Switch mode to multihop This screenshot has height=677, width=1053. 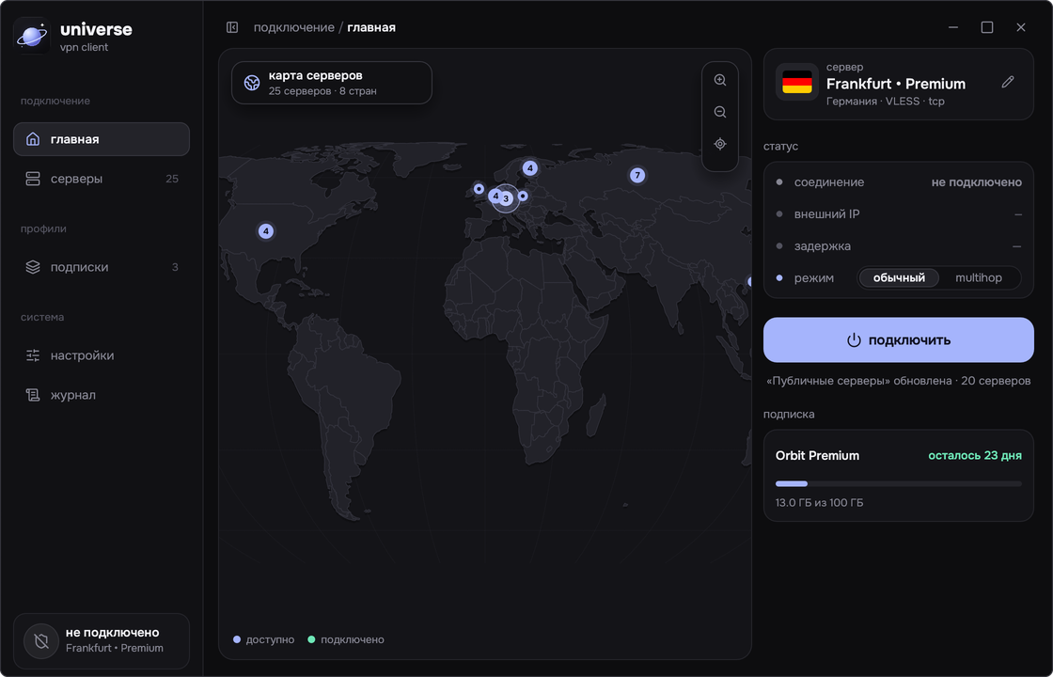[x=979, y=278]
